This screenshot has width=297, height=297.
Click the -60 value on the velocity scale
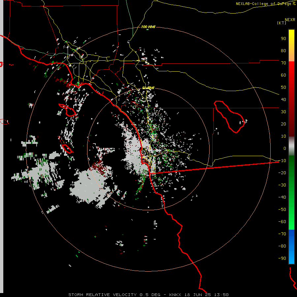[x=282, y=222]
